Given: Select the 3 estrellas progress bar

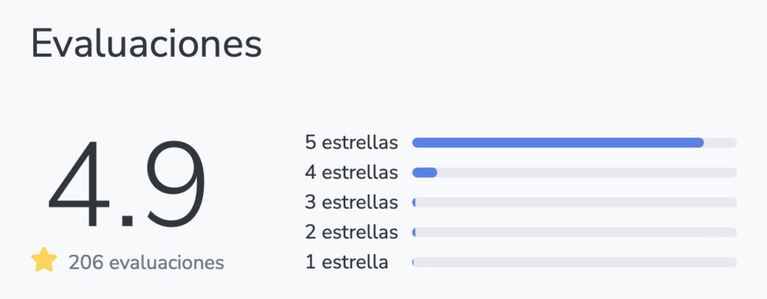Looking at the screenshot, I should (x=575, y=203).
